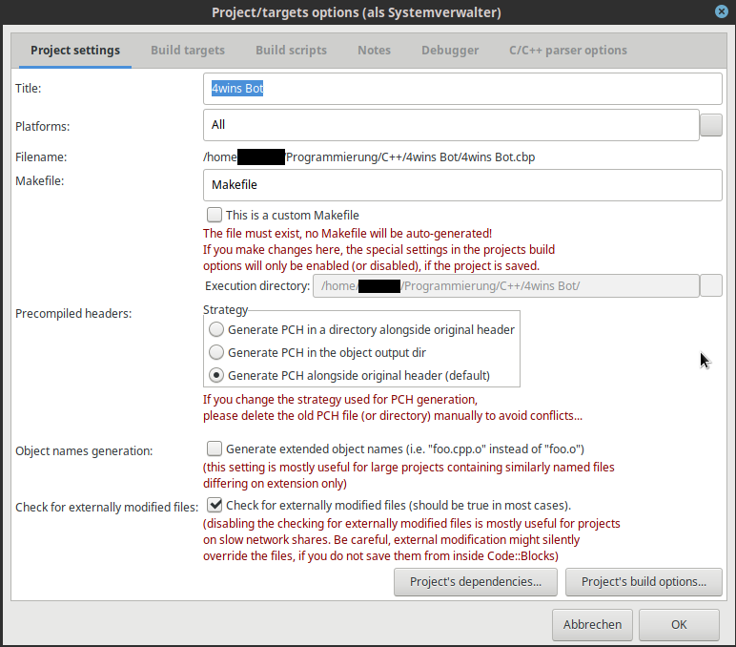This screenshot has height=647, width=736.
Task: Open the Platforms browse button
Action: click(x=710, y=125)
